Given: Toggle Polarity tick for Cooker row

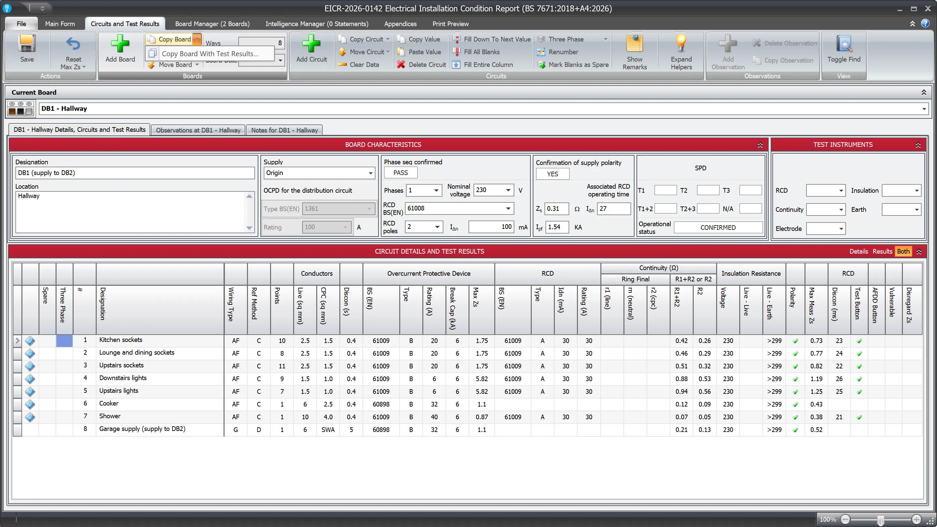Looking at the screenshot, I should (x=795, y=404).
